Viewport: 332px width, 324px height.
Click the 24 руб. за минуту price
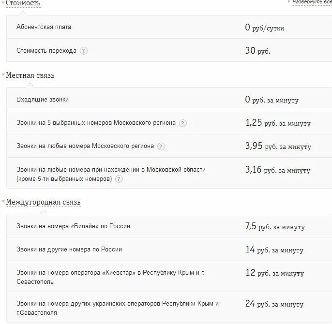coord(274,304)
